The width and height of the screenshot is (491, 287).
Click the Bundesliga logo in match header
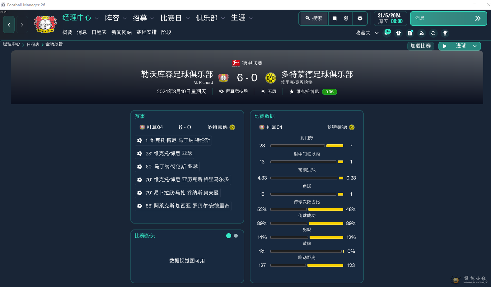pos(236,63)
